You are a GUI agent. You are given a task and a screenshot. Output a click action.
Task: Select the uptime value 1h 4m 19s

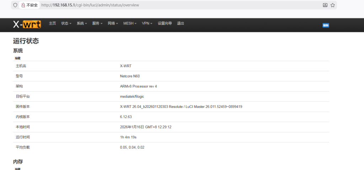pyautogui.click(x=128, y=137)
